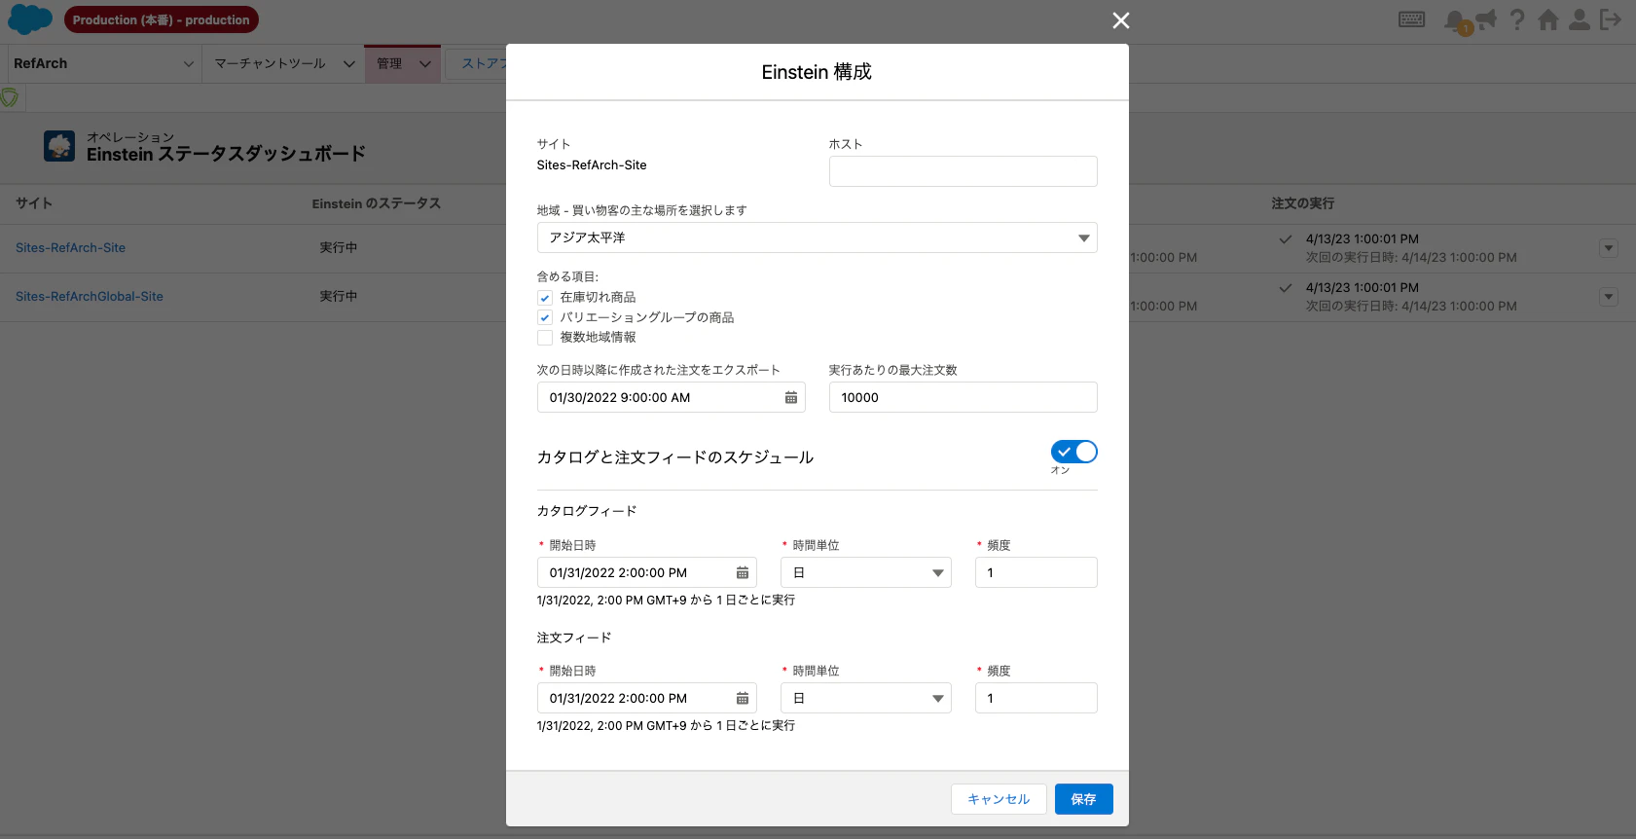Click 注文フィード 頻度 field

pos(1036,698)
